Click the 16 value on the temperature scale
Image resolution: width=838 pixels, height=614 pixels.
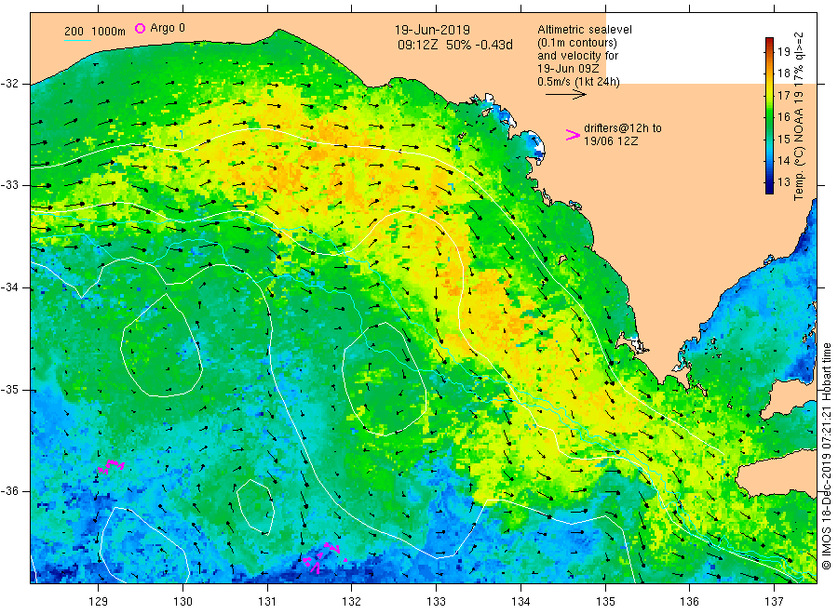pyautogui.click(x=783, y=117)
